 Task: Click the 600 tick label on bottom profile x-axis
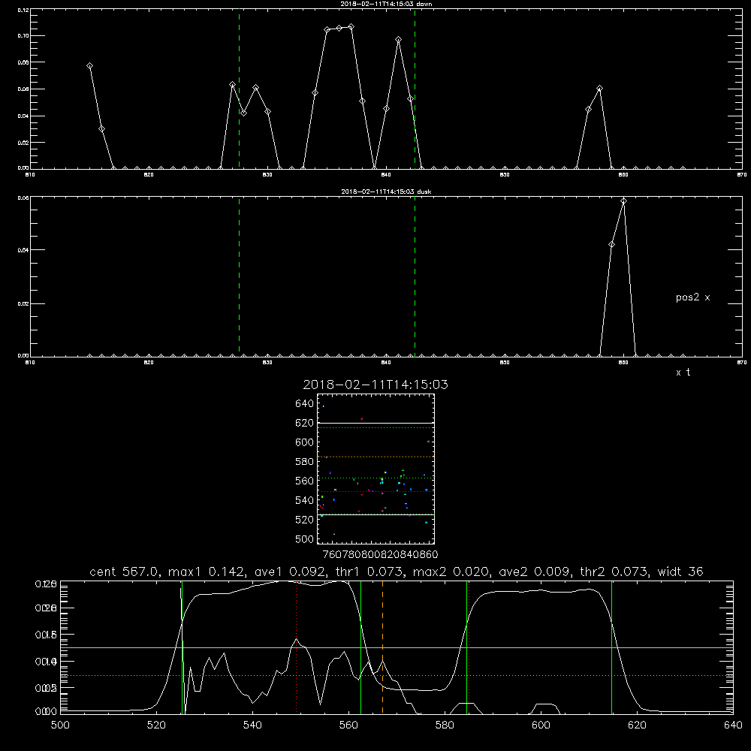(541, 725)
